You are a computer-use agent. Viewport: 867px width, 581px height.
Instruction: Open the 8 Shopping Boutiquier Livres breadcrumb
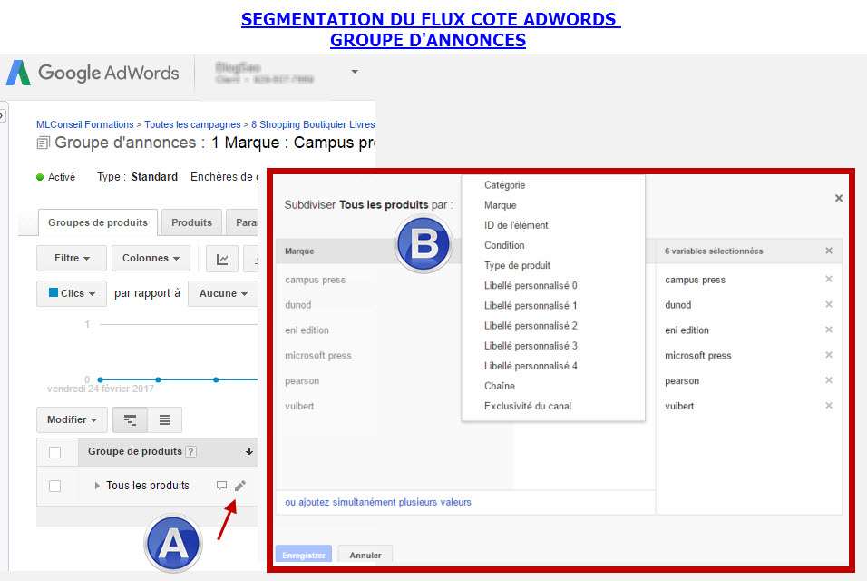[x=313, y=124]
